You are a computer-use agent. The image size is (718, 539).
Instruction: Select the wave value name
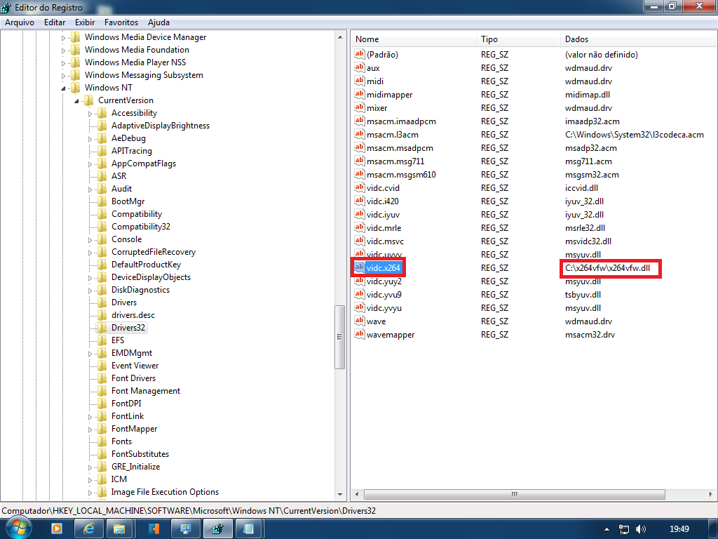pyautogui.click(x=376, y=321)
